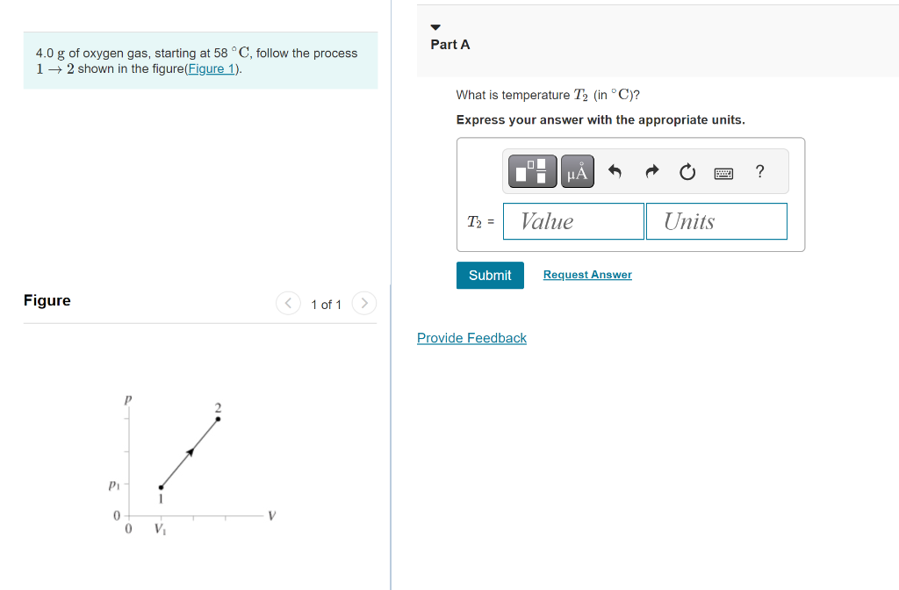Collapse the Part A section triangle
Image resolution: width=899 pixels, height=590 pixels.
pyautogui.click(x=435, y=27)
